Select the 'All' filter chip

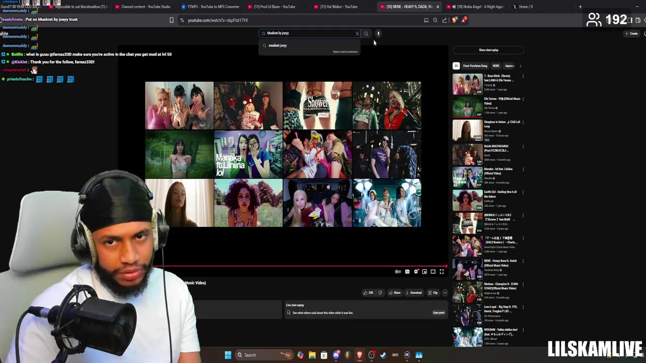pos(456,66)
